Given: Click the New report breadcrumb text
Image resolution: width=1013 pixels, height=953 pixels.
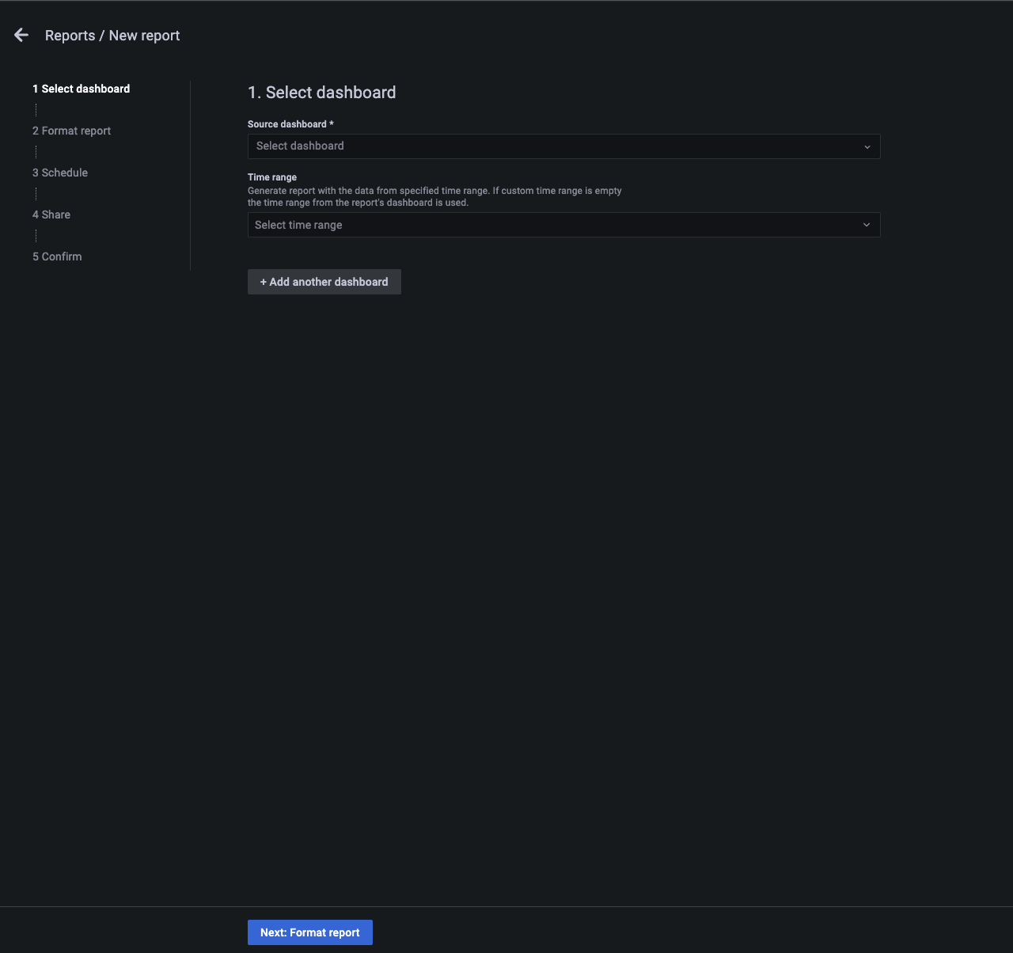Looking at the screenshot, I should 144,36.
